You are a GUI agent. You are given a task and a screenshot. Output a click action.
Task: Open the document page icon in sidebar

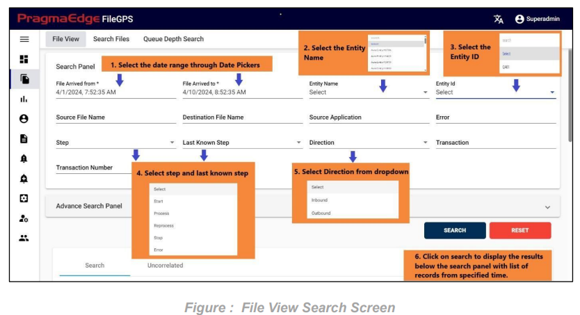[24, 138]
